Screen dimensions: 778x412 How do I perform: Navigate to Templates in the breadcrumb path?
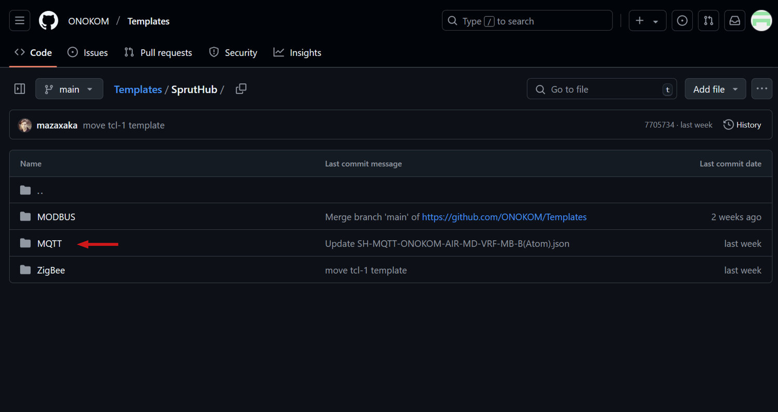tap(138, 90)
